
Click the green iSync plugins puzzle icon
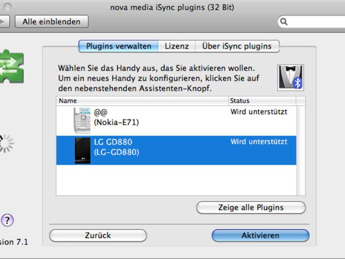[x=12, y=66]
